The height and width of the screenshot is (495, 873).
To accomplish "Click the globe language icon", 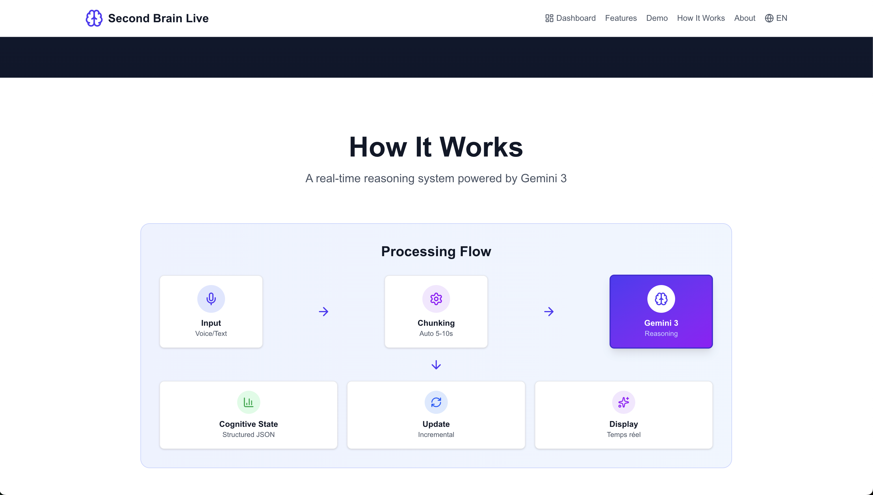I will tap(769, 18).
